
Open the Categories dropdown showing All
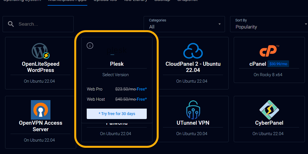coord(184,24)
